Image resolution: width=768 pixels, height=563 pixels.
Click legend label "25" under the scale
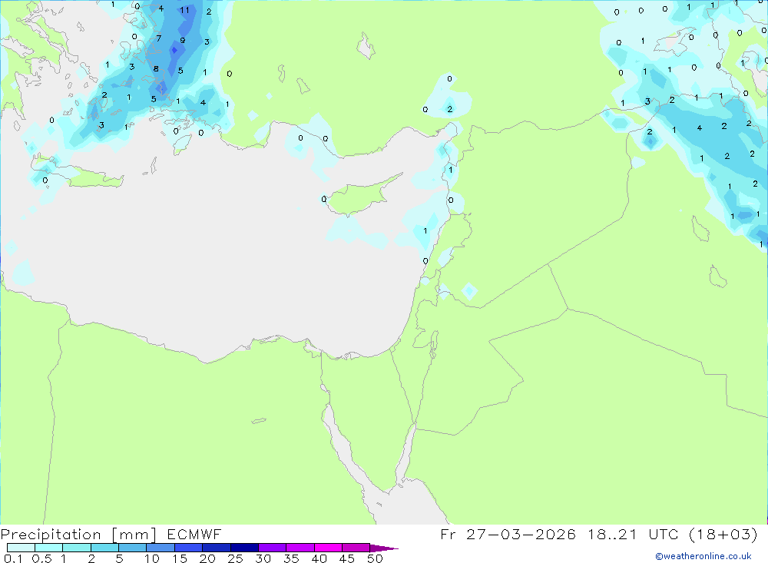pos(235,558)
